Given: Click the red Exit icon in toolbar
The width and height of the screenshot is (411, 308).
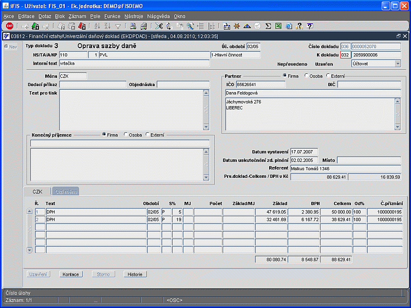Looking at the screenshot, I should pos(9,26).
